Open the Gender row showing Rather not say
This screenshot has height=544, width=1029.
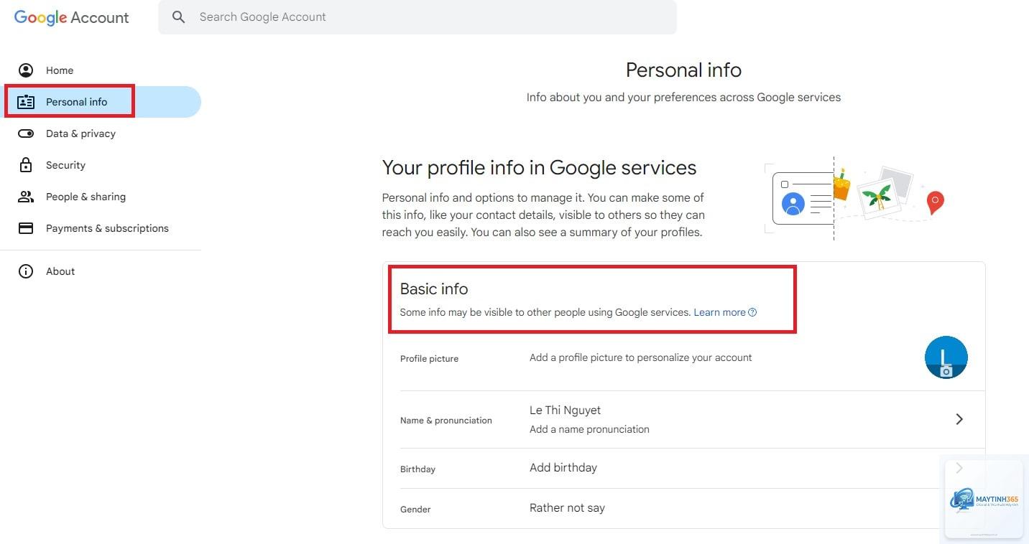coord(684,509)
